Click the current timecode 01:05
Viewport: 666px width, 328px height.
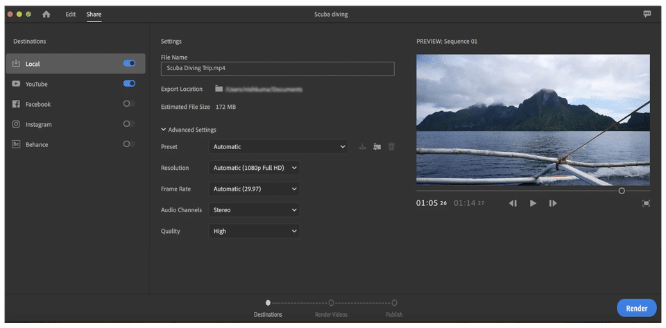point(432,203)
